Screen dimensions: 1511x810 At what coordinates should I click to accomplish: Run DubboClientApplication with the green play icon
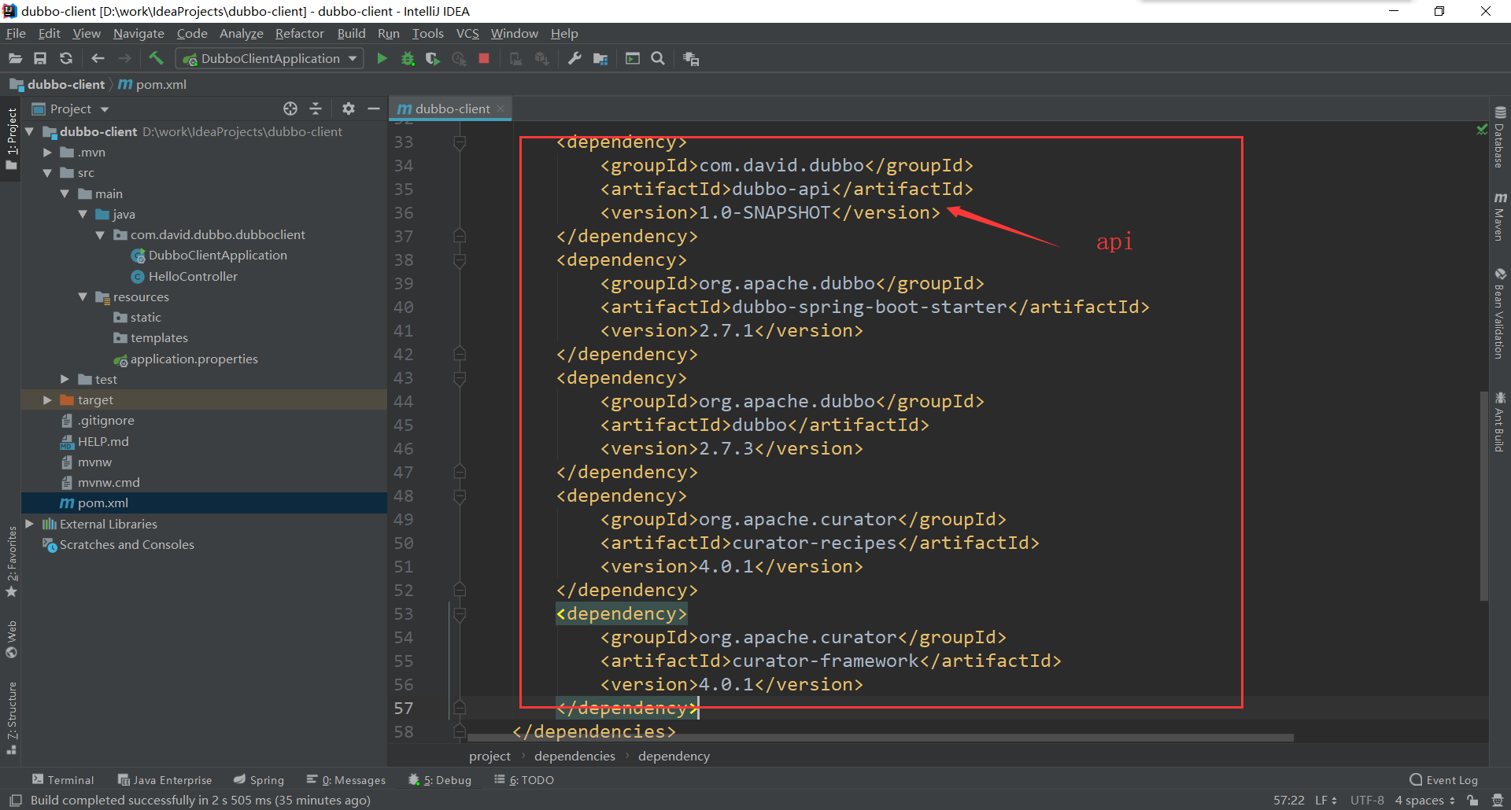pos(382,58)
